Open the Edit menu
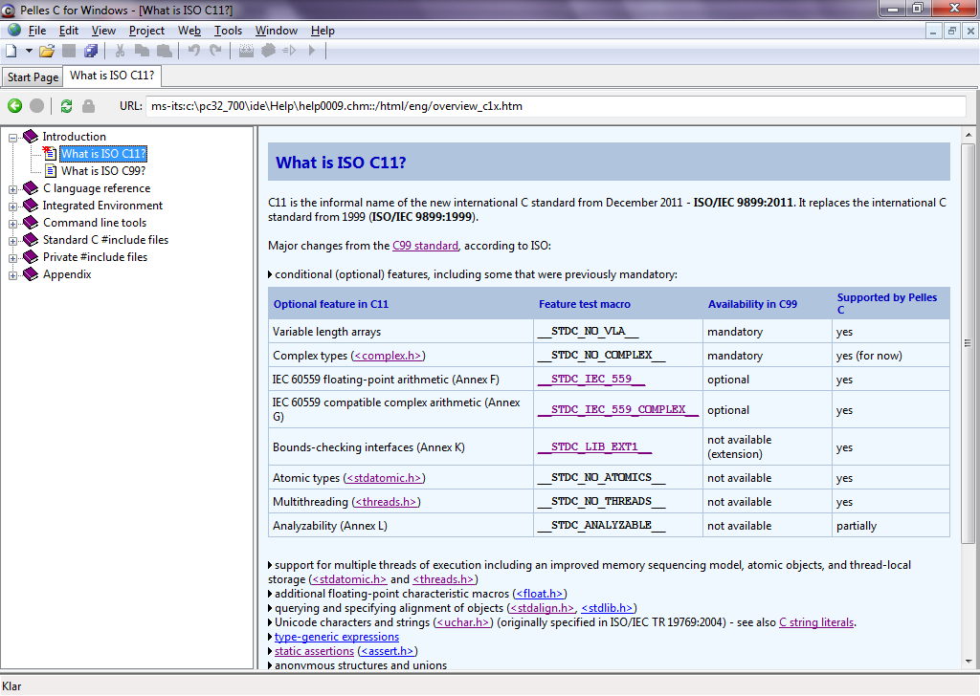Viewport: 980px width, 696px height. tap(69, 31)
